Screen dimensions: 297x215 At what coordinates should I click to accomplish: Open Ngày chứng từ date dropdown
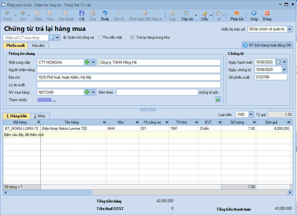pyautogui.click(x=284, y=70)
